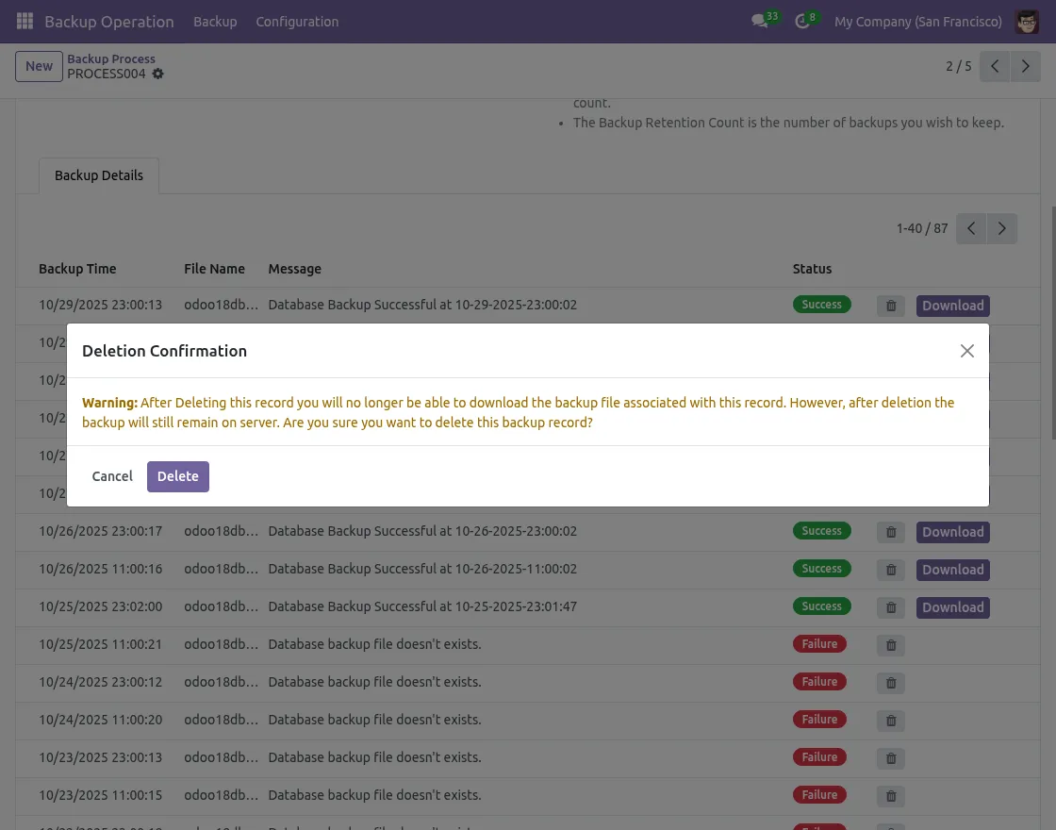The height and width of the screenshot is (830, 1056).
Task: Click the user avatar in top bar
Action: [1026, 22]
